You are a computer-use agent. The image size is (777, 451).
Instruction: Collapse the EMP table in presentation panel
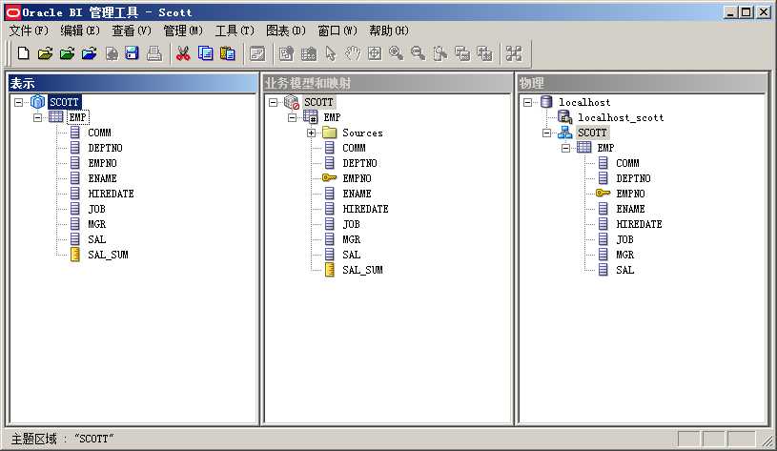[x=38, y=117]
